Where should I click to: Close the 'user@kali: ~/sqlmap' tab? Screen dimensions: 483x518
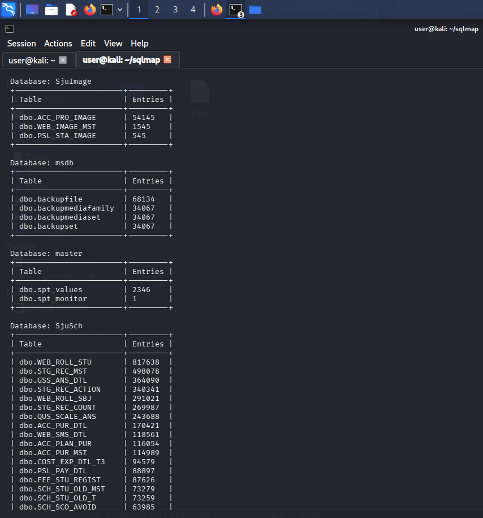167,59
